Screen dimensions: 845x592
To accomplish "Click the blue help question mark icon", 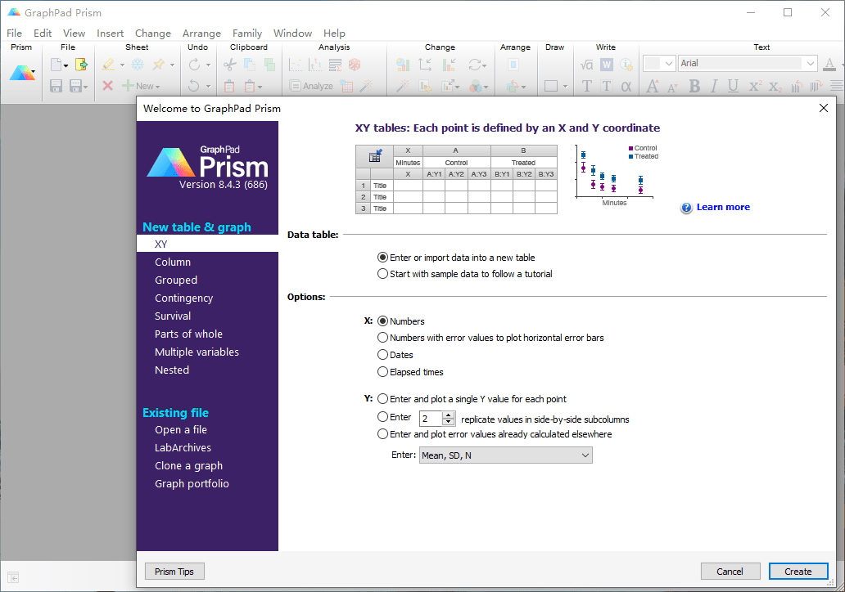I will coord(686,208).
